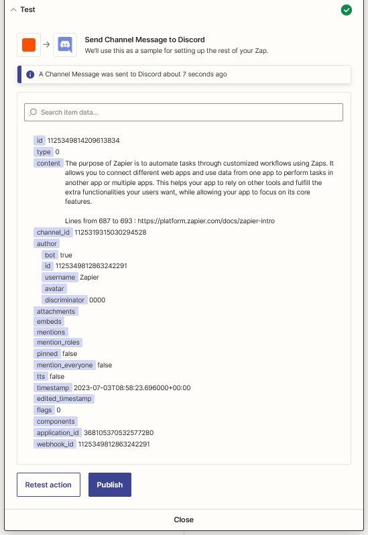Select the application_id field label
This screenshot has width=368, height=535.
[58, 432]
